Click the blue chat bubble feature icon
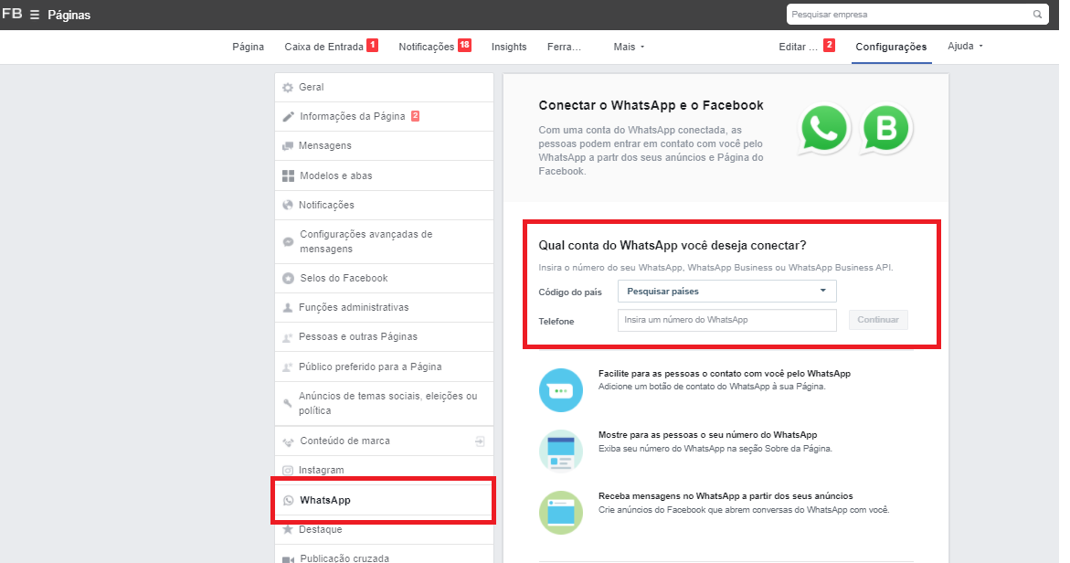The height and width of the screenshot is (563, 1070). (x=561, y=390)
